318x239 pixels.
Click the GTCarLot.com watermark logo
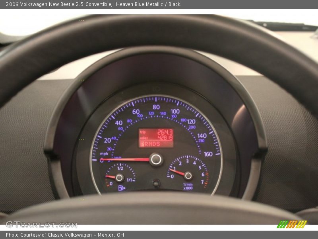[41, 224]
